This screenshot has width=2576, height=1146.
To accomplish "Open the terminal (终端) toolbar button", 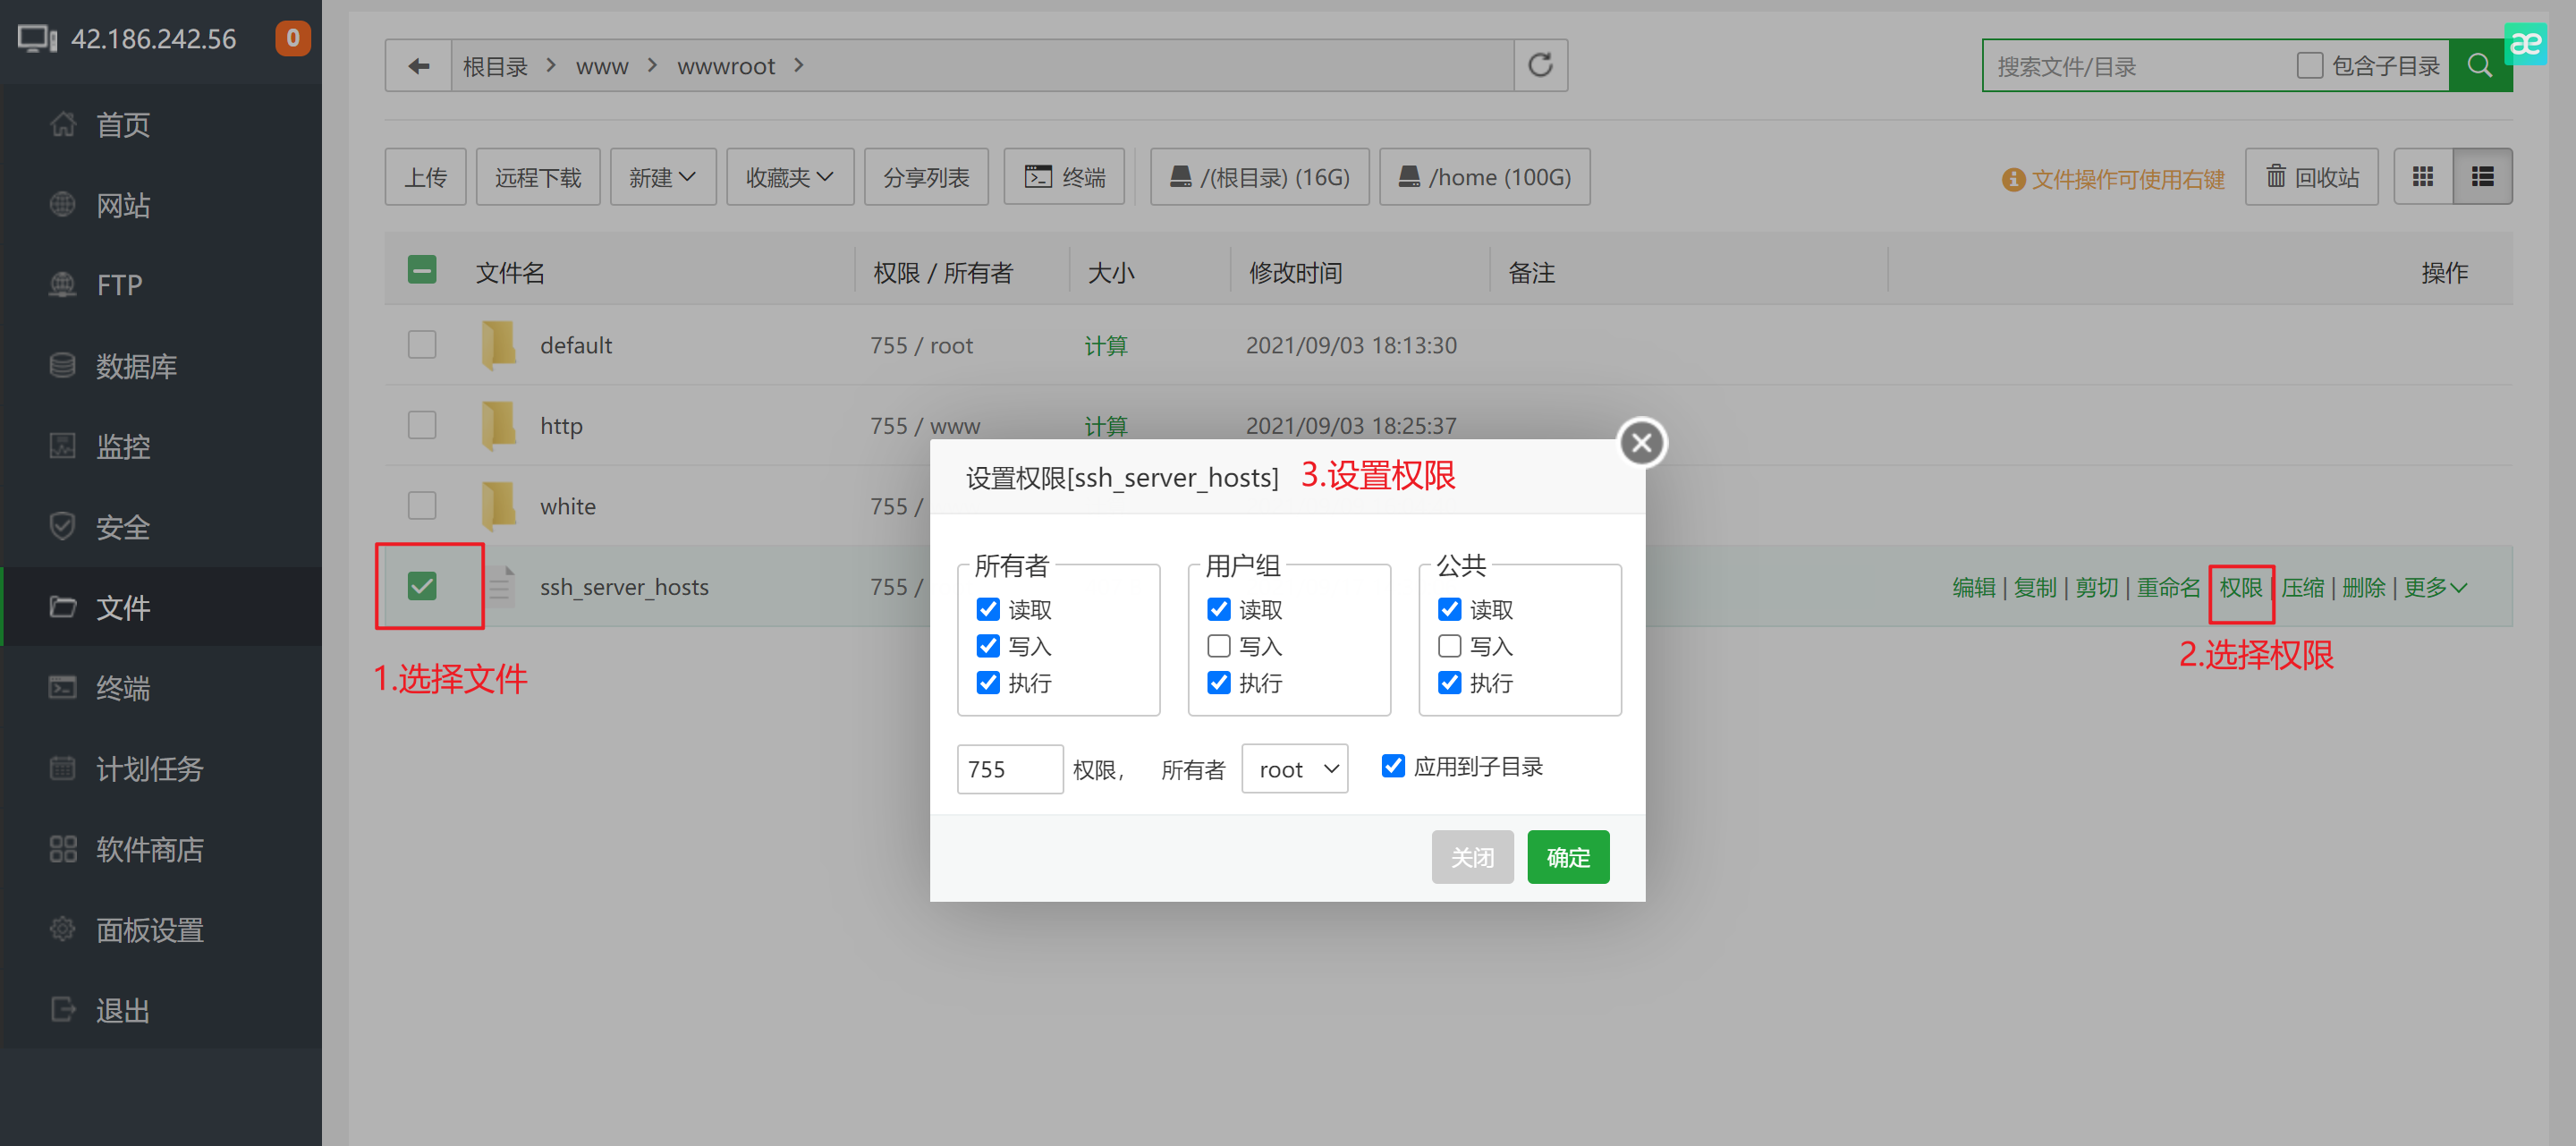I will click(1064, 177).
